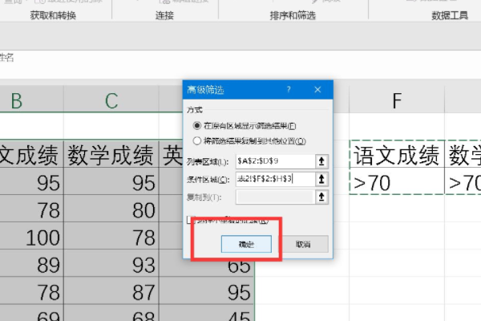
Task: Click cell with value 100 in column B
Action: pos(32,237)
